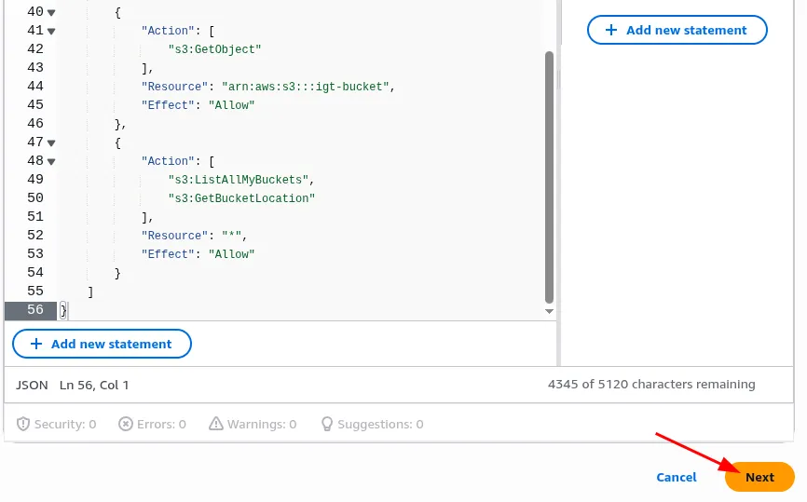Collapse the Action array at line 41
The width and height of the screenshot is (807, 502).
pos(51,31)
